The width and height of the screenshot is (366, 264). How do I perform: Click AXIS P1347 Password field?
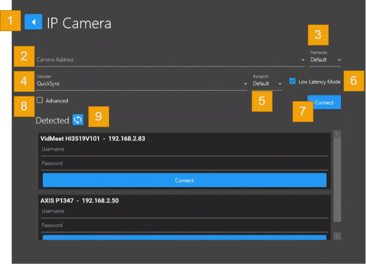click(184, 226)
